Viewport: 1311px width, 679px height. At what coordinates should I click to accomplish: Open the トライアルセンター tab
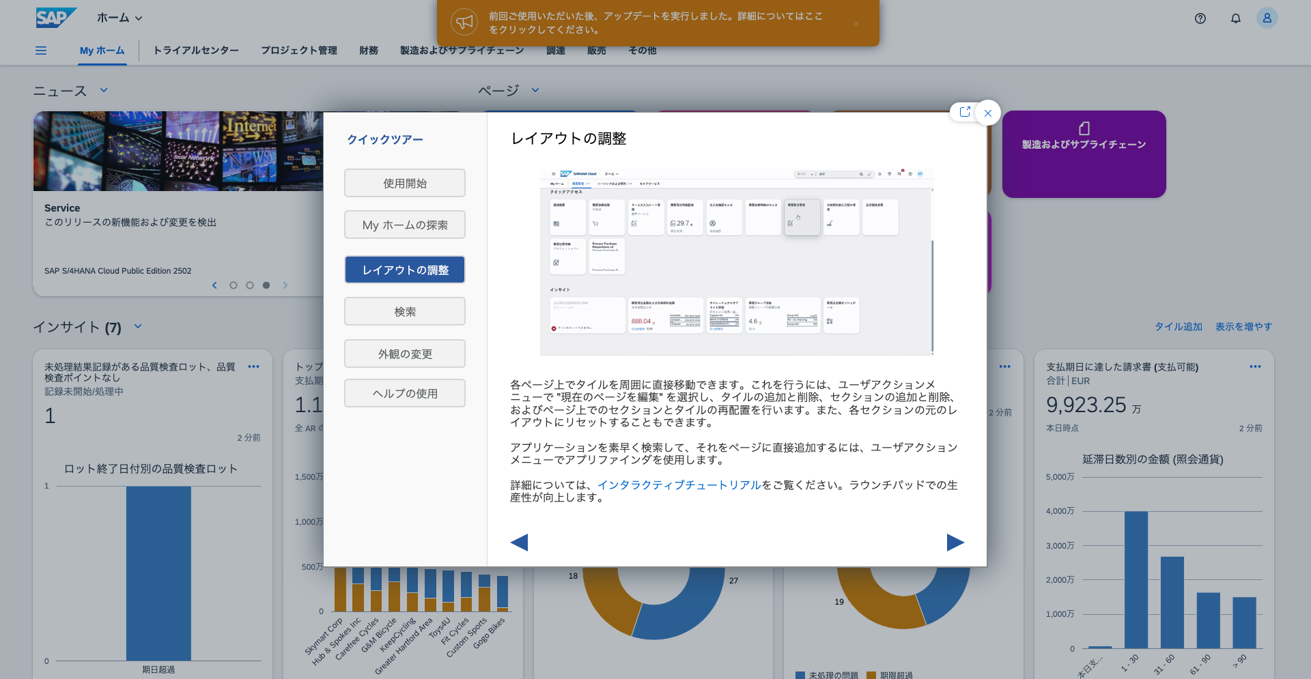(196, 50)
